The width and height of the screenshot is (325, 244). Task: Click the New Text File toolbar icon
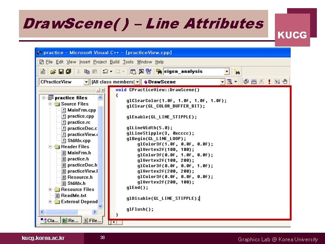[43, 71]
